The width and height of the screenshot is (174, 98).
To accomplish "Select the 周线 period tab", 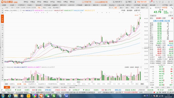I will click(x=44, y=8).
